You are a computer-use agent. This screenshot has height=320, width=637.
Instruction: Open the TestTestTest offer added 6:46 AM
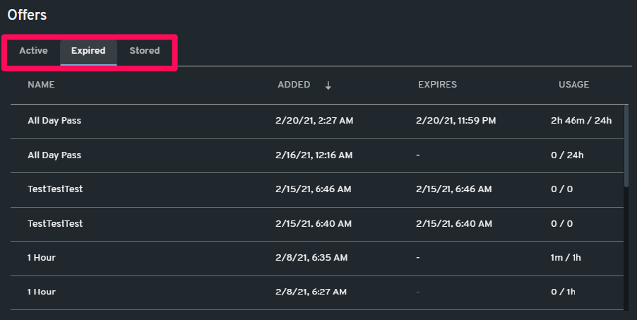317,190
